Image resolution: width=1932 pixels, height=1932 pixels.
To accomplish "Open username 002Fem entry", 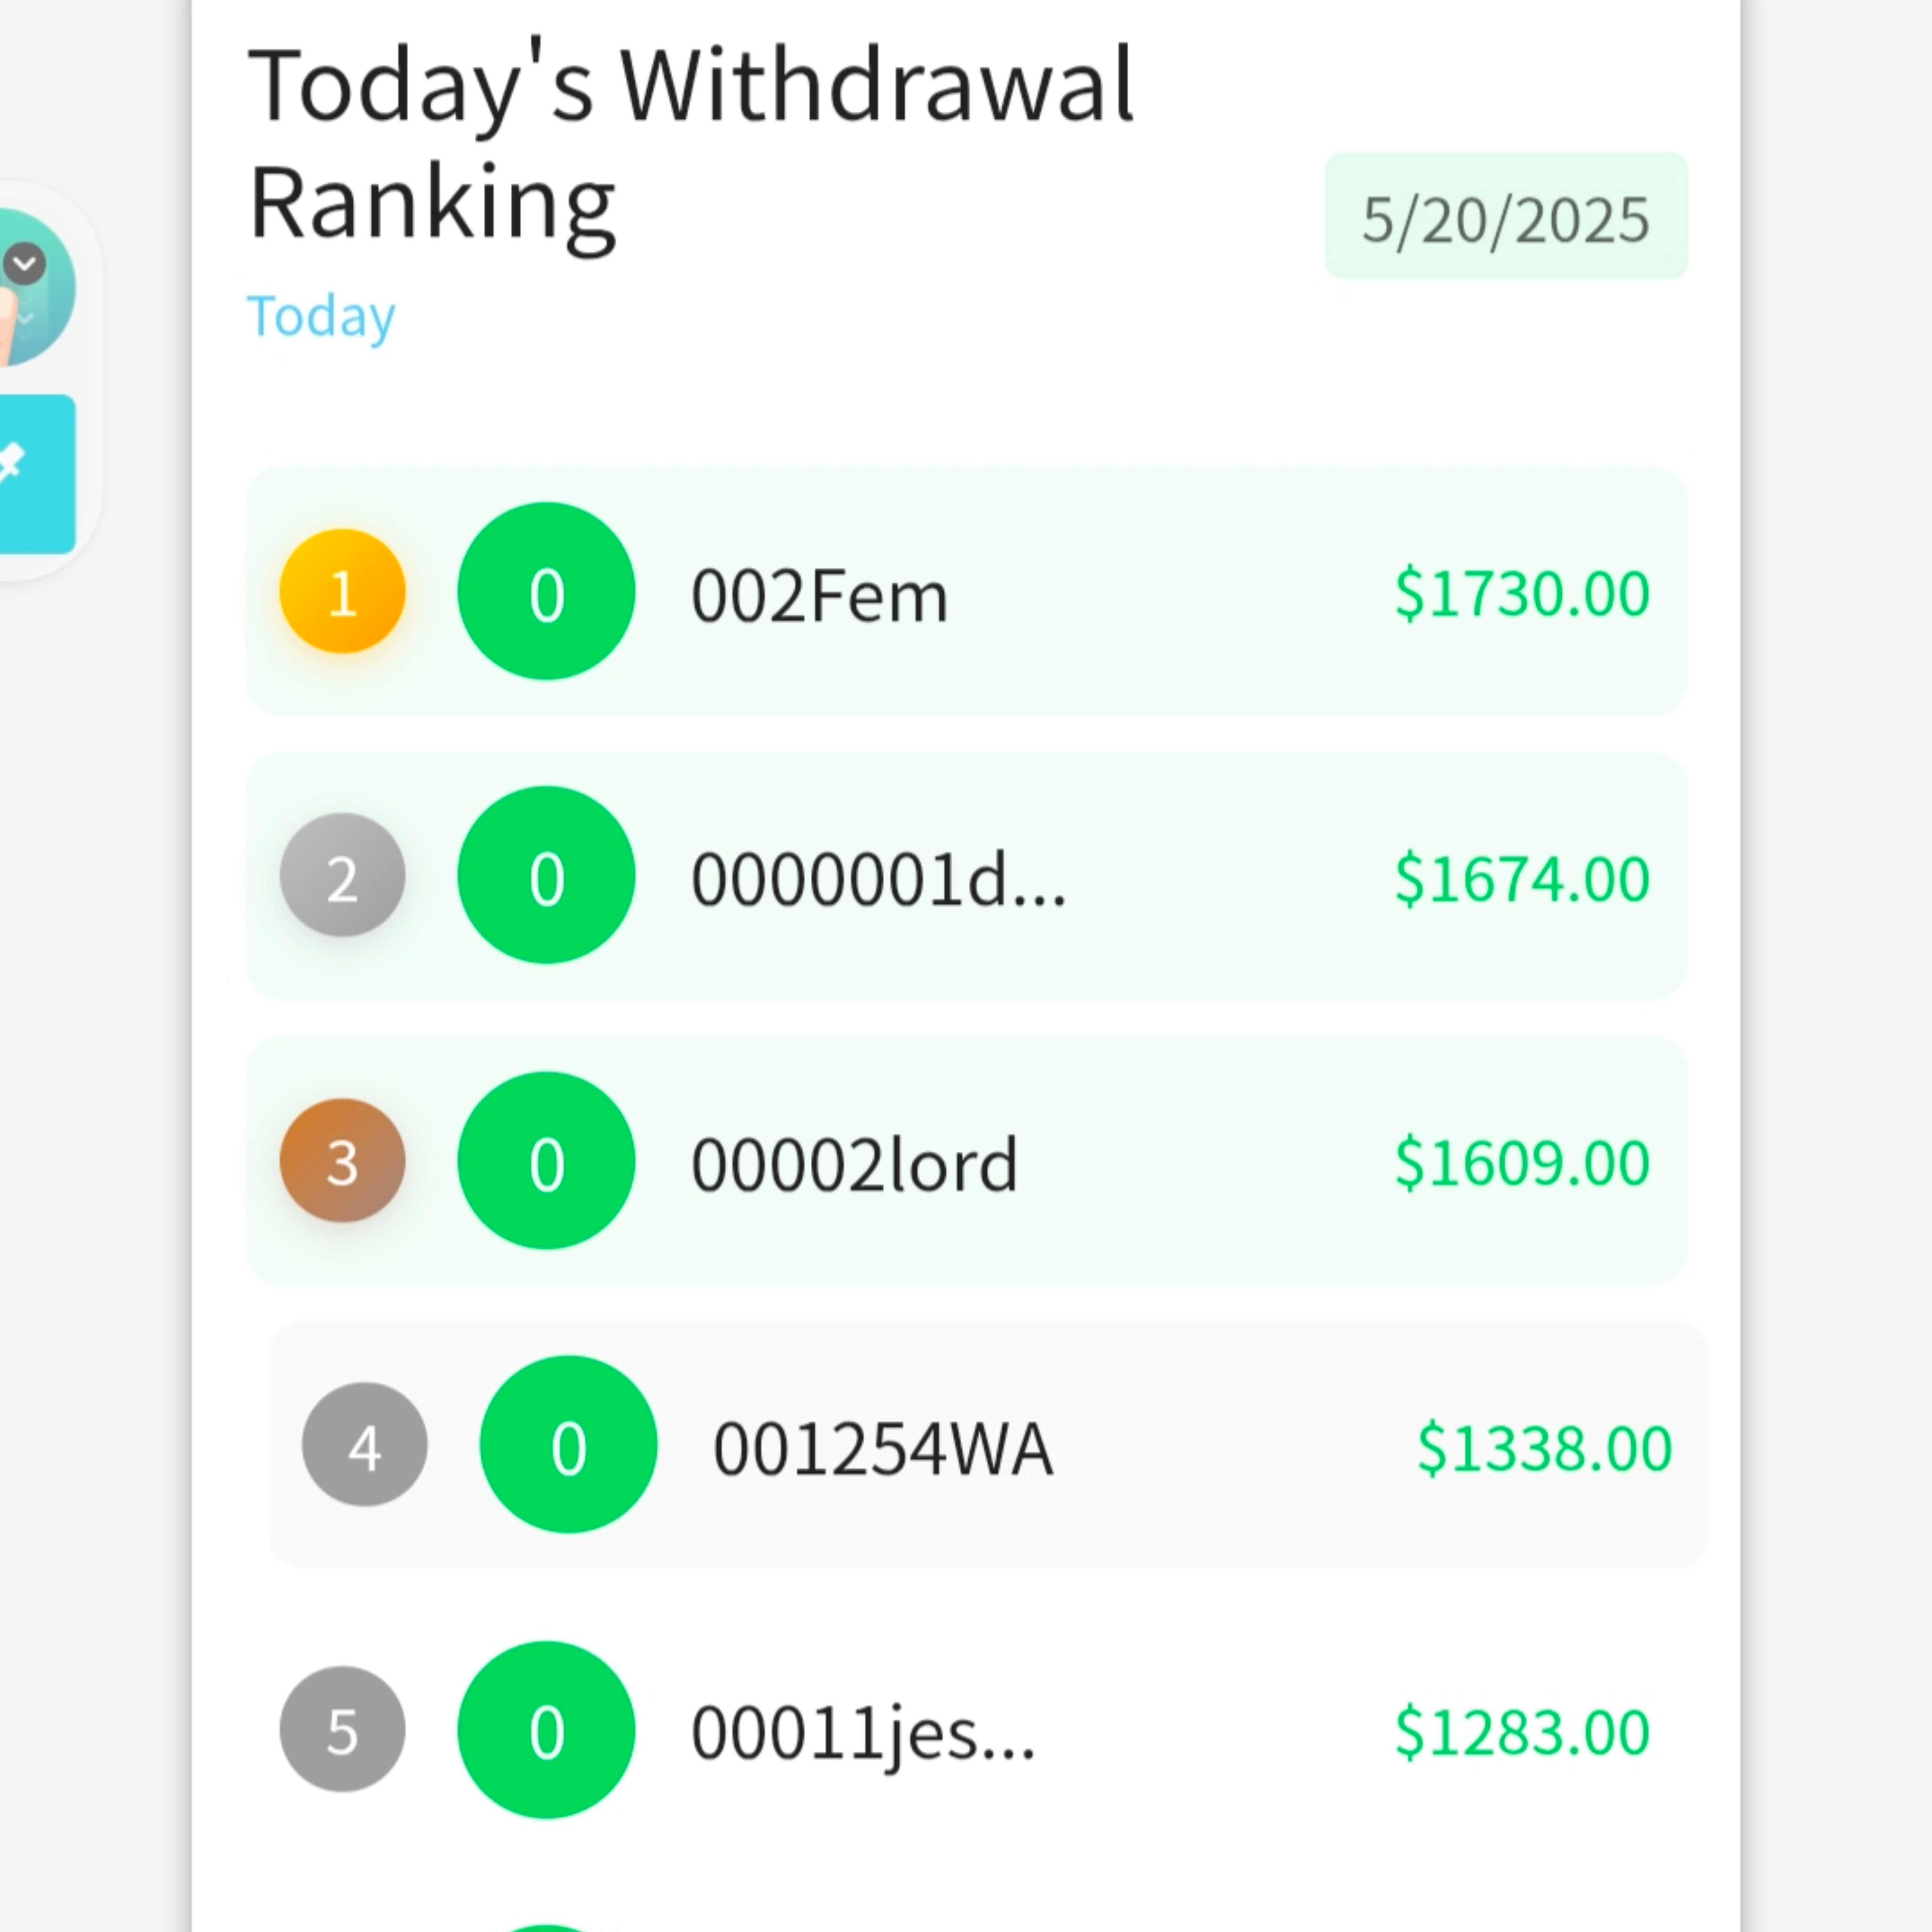I will [x=819, y=596].
